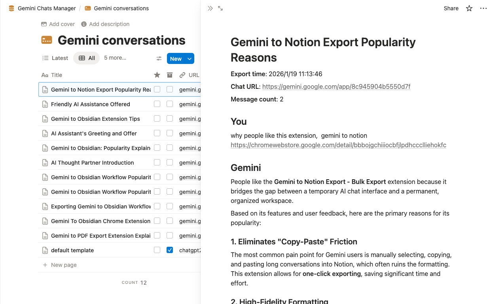Click Add cover above the page title
The height and width of the screenshot is (304, 489).
pyautogui.click(x=58, y=24)
